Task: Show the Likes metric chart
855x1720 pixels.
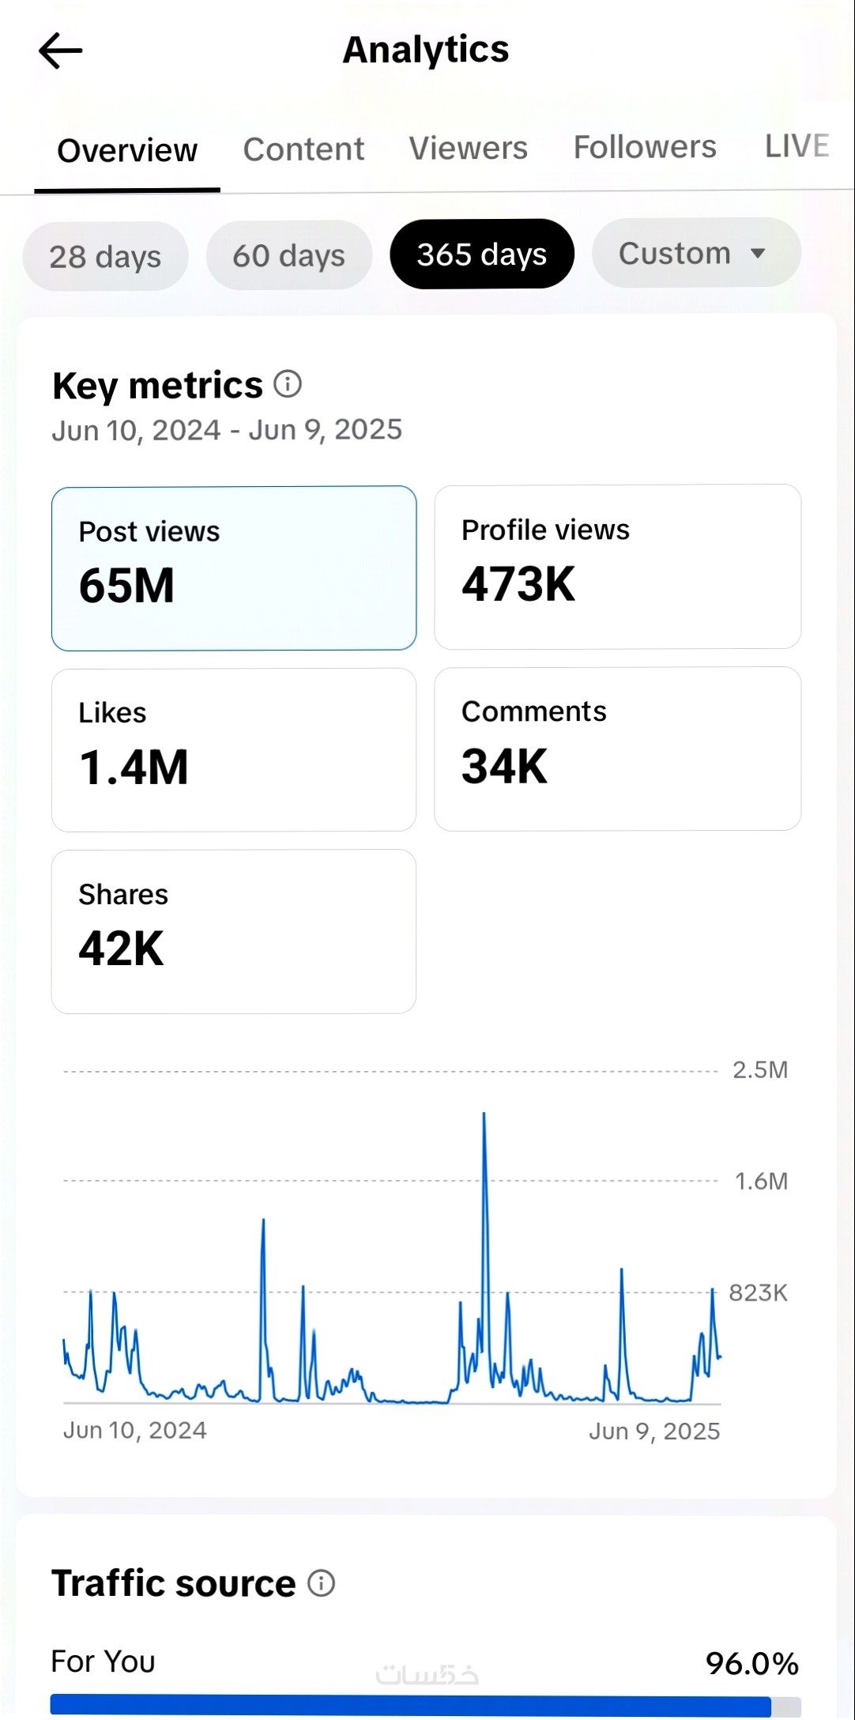Action: tap(234, 749)
